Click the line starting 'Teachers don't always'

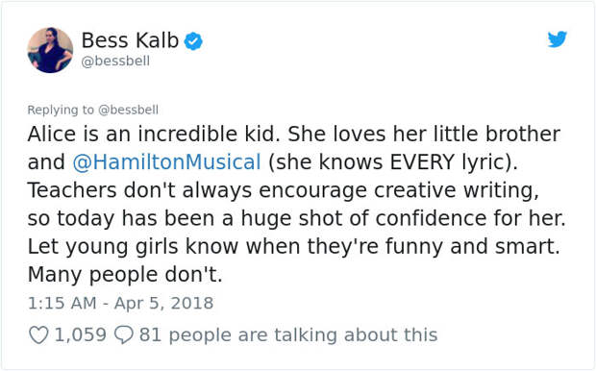point(284,190)
